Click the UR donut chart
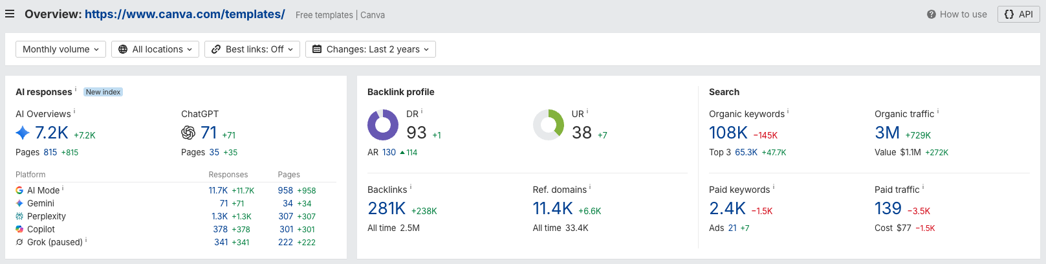The height and width of the screenshot is (264, 1046). pos(549,125)
